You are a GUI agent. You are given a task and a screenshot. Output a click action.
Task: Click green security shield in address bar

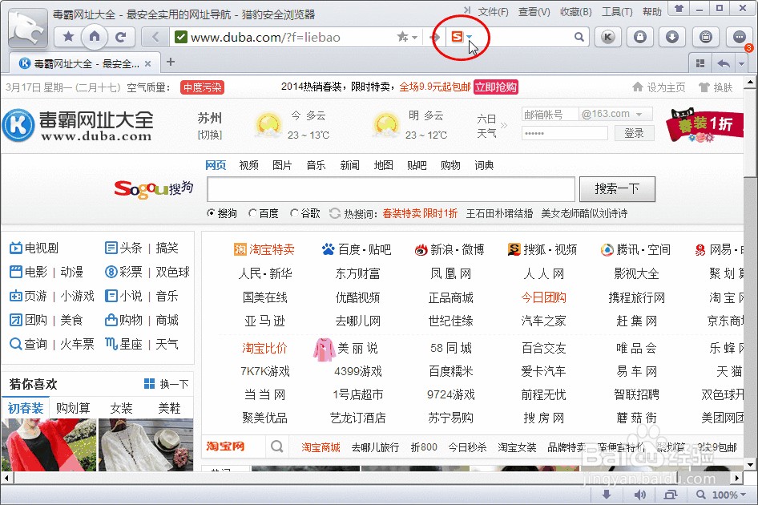tap(181, 37)
